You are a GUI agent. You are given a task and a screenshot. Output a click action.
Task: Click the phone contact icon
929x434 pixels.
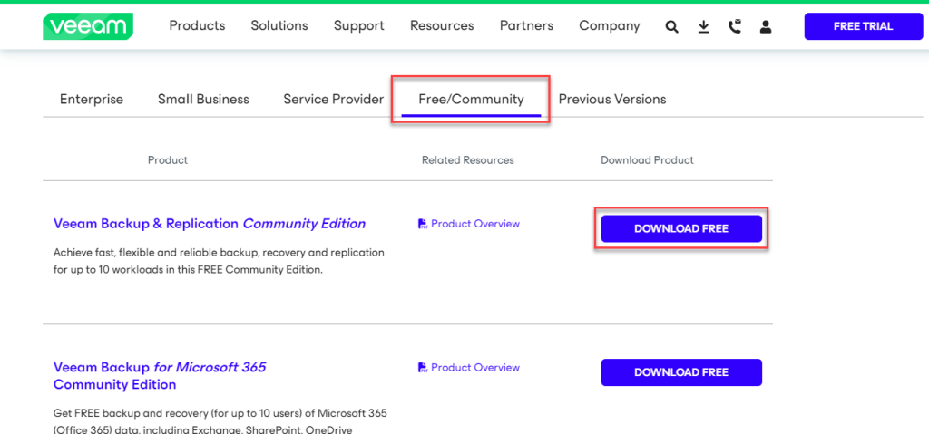pyautogui.click(x=734, y=27)
